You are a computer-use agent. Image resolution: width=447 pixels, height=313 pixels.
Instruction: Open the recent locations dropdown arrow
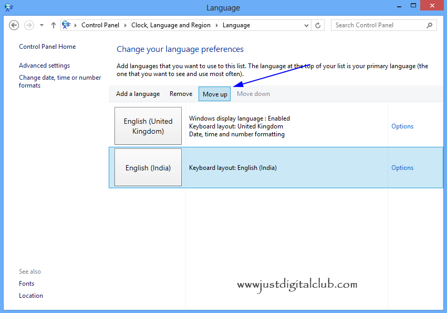click(x=41, y=25)
